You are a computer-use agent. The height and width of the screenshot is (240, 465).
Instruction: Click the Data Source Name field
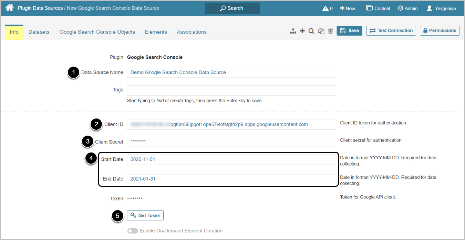click(231, 72)
